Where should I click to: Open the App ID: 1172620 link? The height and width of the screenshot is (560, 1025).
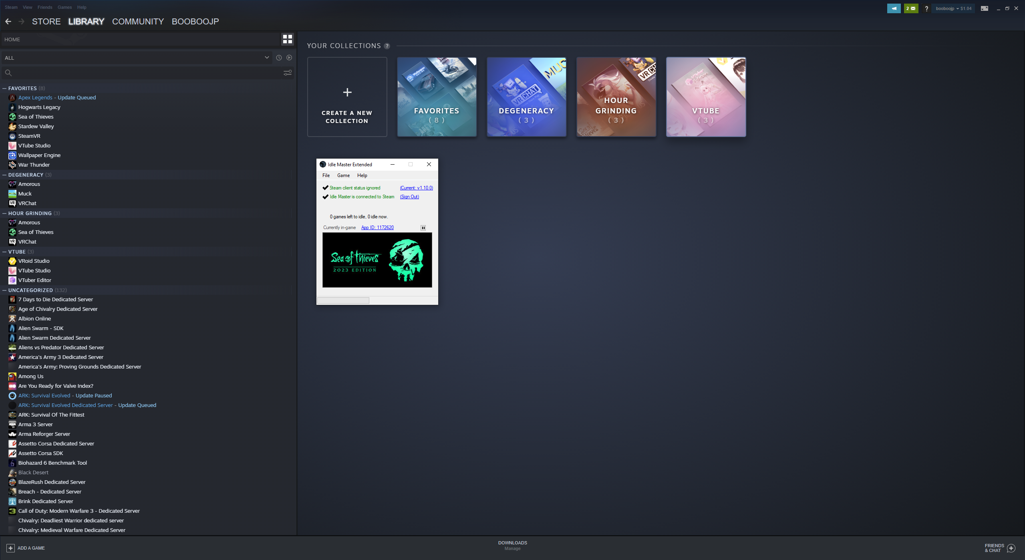click(377, 227)
